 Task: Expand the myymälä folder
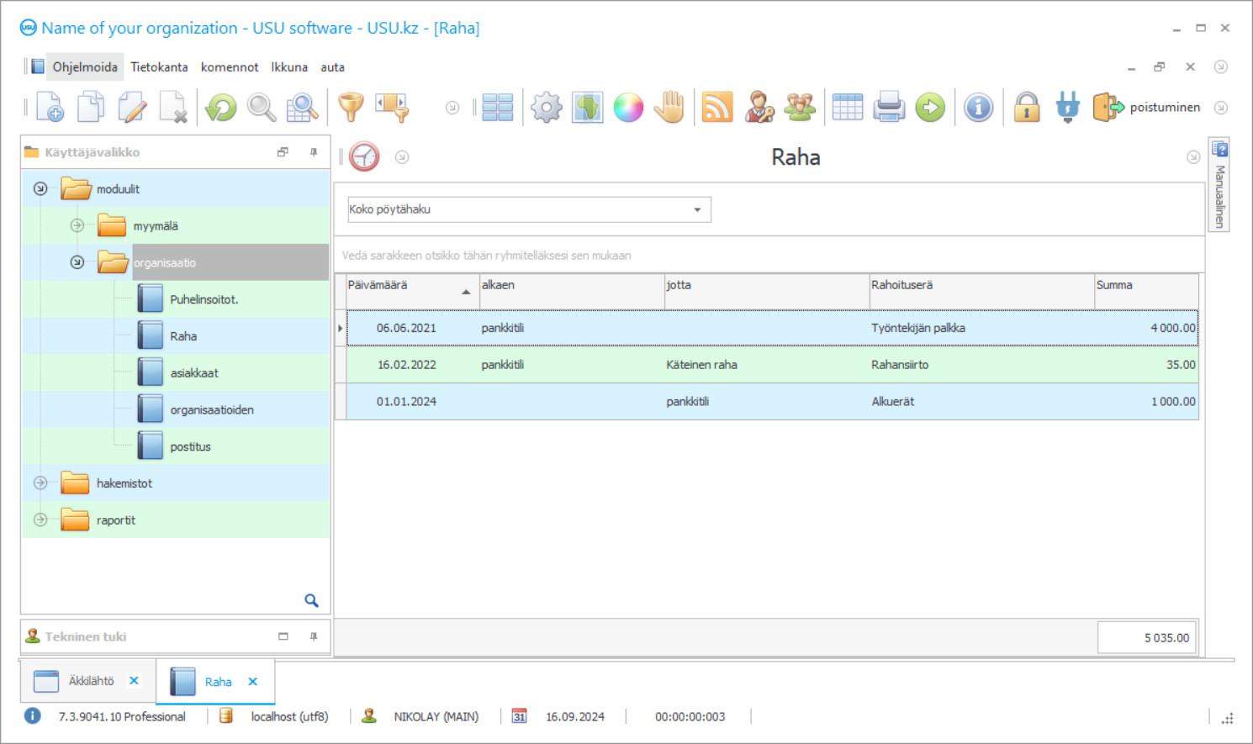77,225
